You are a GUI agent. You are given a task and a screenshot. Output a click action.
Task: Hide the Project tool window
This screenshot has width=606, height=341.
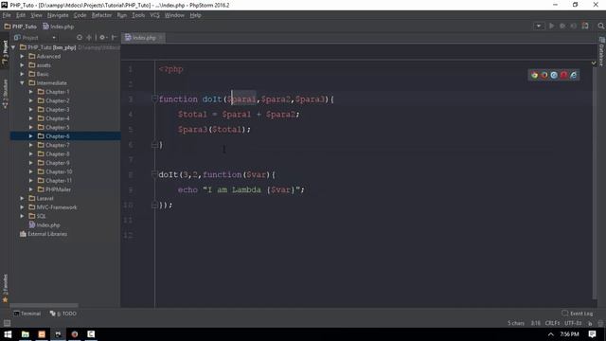(x=114, y=38)
